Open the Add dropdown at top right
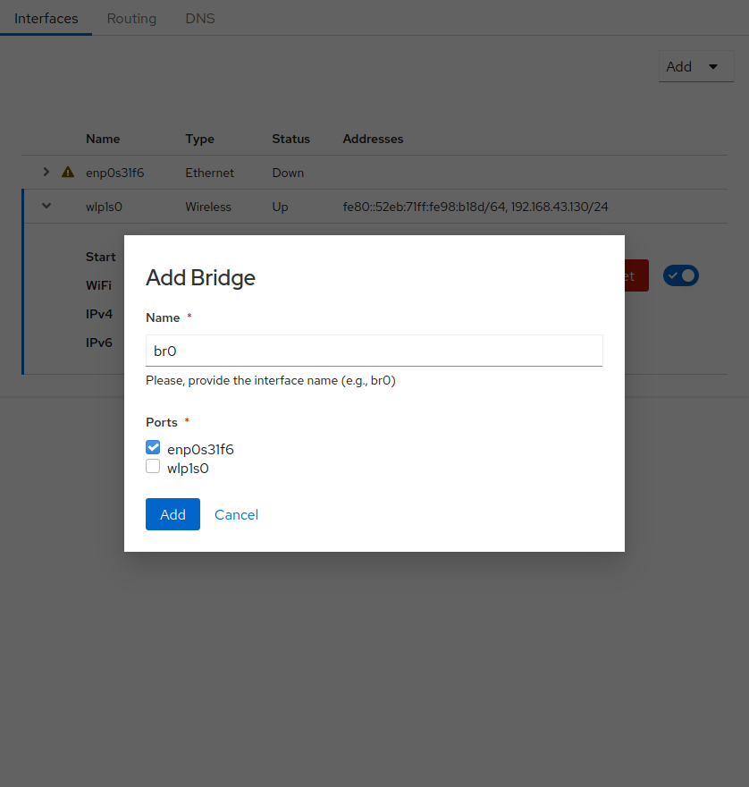The height and width of the screenshot is (787, 749). [695, 67]
